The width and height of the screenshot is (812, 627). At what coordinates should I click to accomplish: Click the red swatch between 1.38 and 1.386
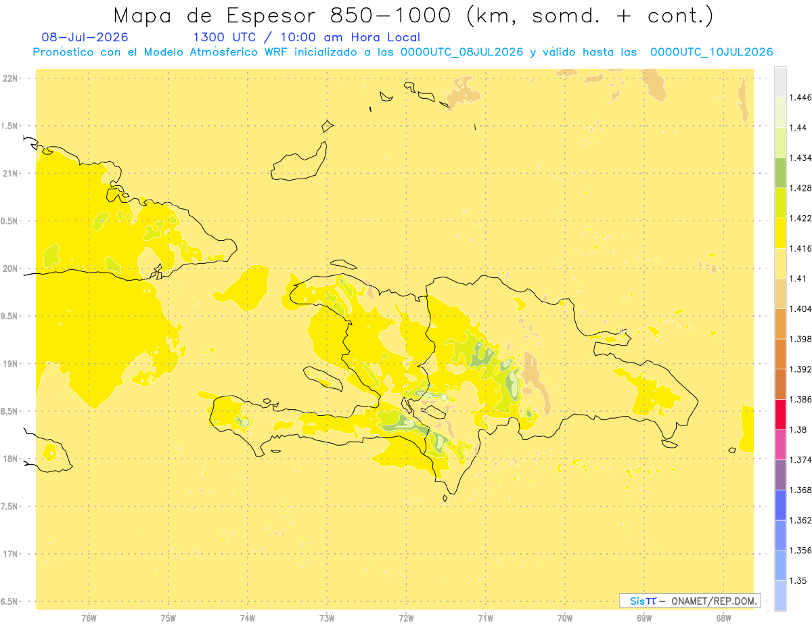[x=780, y=415]
